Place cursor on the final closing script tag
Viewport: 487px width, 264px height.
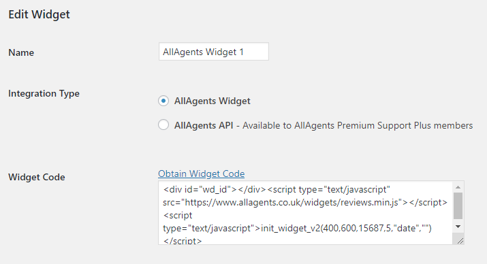183,240
